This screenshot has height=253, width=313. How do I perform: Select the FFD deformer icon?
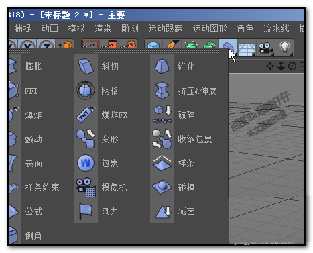pos(13,91)
